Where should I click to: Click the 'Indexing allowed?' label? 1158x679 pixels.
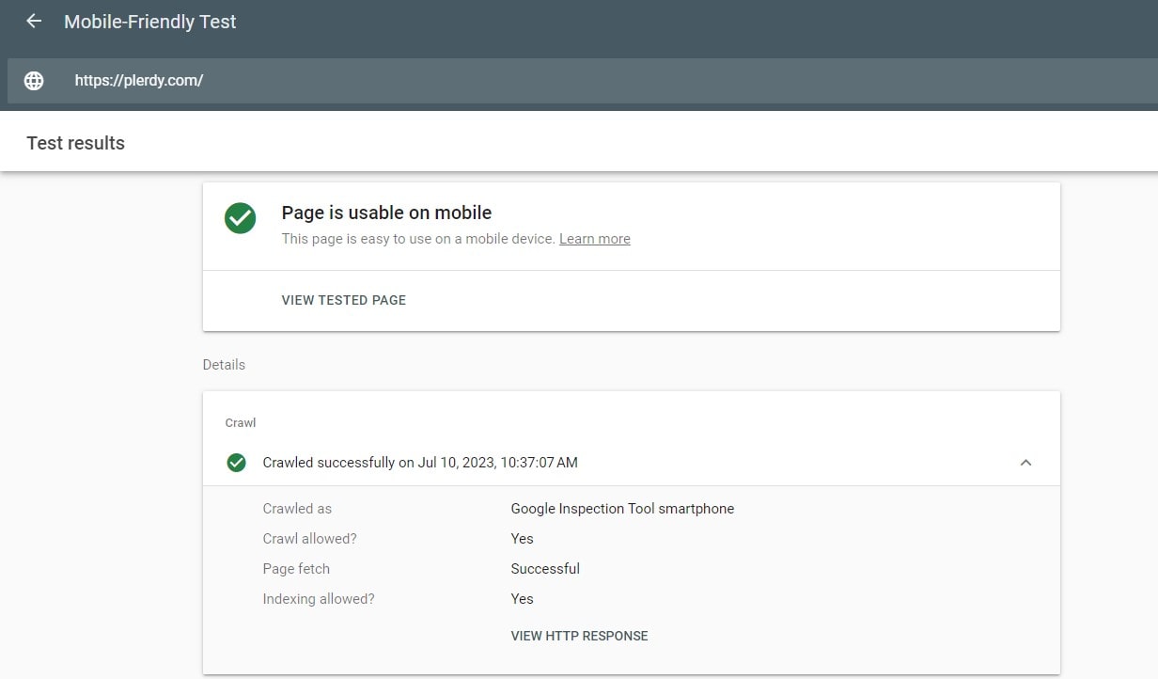(x=319, y=599)
